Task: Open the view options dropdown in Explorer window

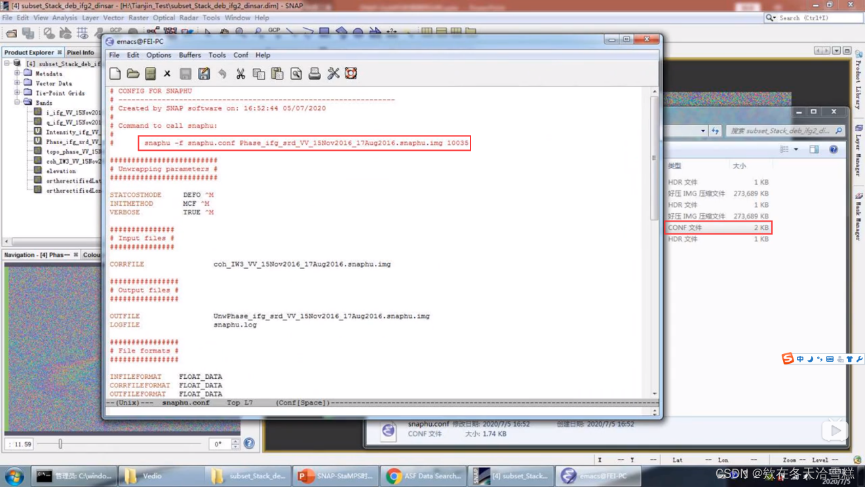Action: (x=796, y=149)
